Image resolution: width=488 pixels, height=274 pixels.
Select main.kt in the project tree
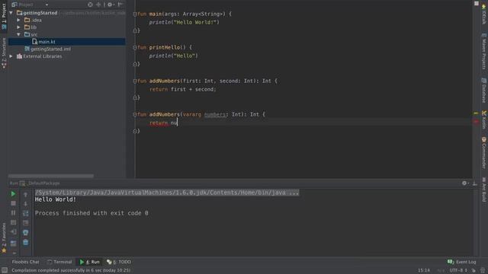(x=67, y=42)
